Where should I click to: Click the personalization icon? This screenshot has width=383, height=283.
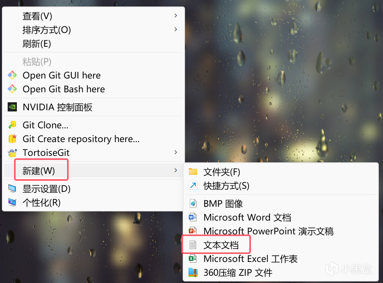point(12,202)
